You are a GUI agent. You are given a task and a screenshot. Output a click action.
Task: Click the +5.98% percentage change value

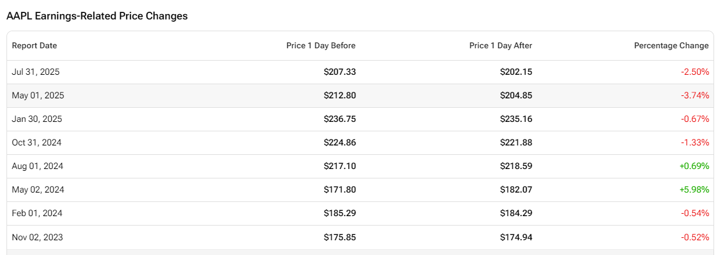[x=694, y=190]
